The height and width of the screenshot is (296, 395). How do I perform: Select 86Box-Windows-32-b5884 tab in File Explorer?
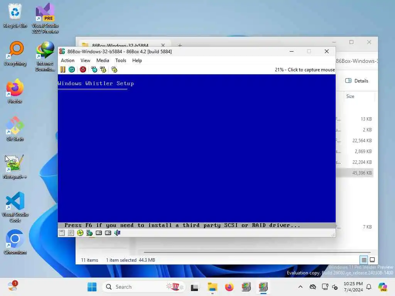[x=120, y=45]
